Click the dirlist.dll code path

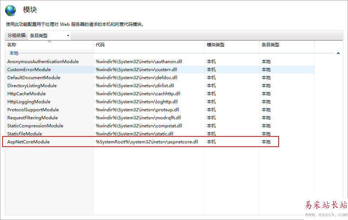click(x=135, y=85)
